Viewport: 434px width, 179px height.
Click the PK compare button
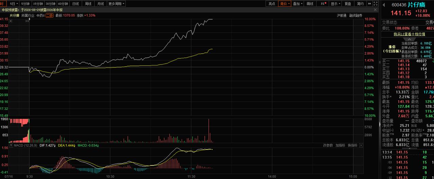click(x=323, y=4)
